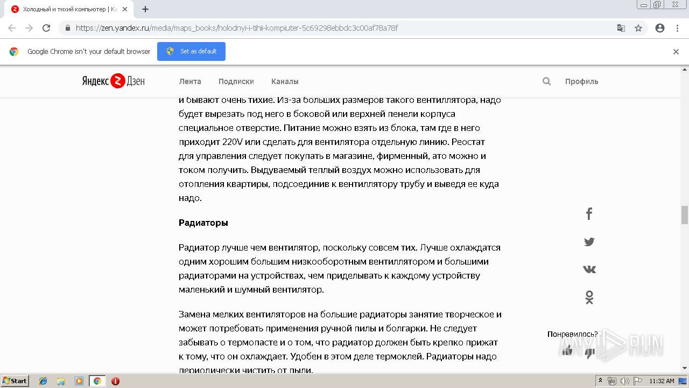Click the Chrome taskbar button
Screen dimensions: 689x388
pyautogui.click(x=97, y=381)
